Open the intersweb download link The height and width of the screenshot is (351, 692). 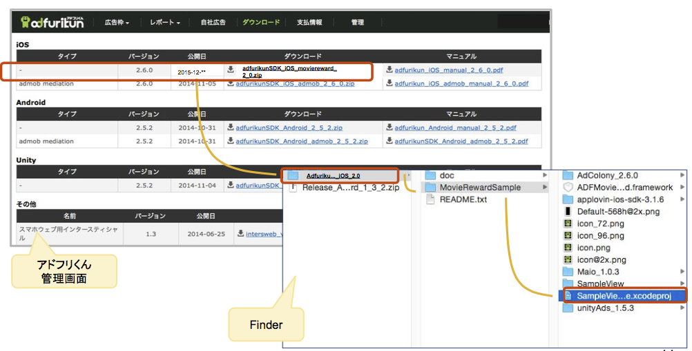point(264,234)
